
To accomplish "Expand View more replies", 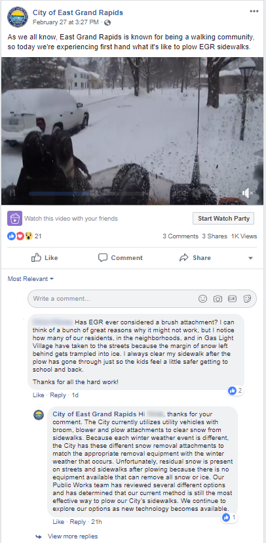I will click(x=73, y=536).
